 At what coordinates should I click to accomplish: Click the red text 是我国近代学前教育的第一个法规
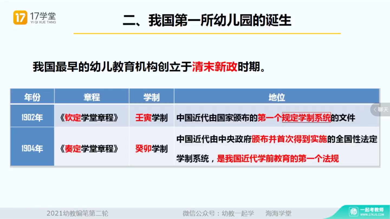click(x=278, y=158)
